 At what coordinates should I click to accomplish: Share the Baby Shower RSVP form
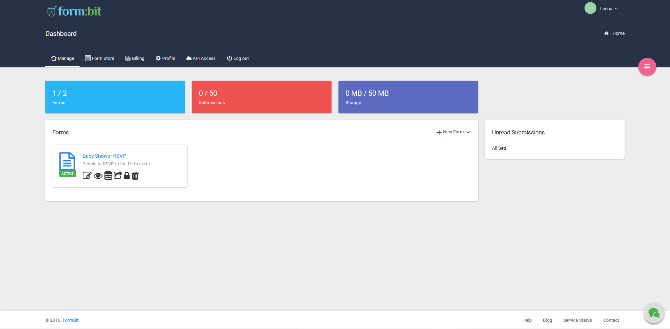118,175
